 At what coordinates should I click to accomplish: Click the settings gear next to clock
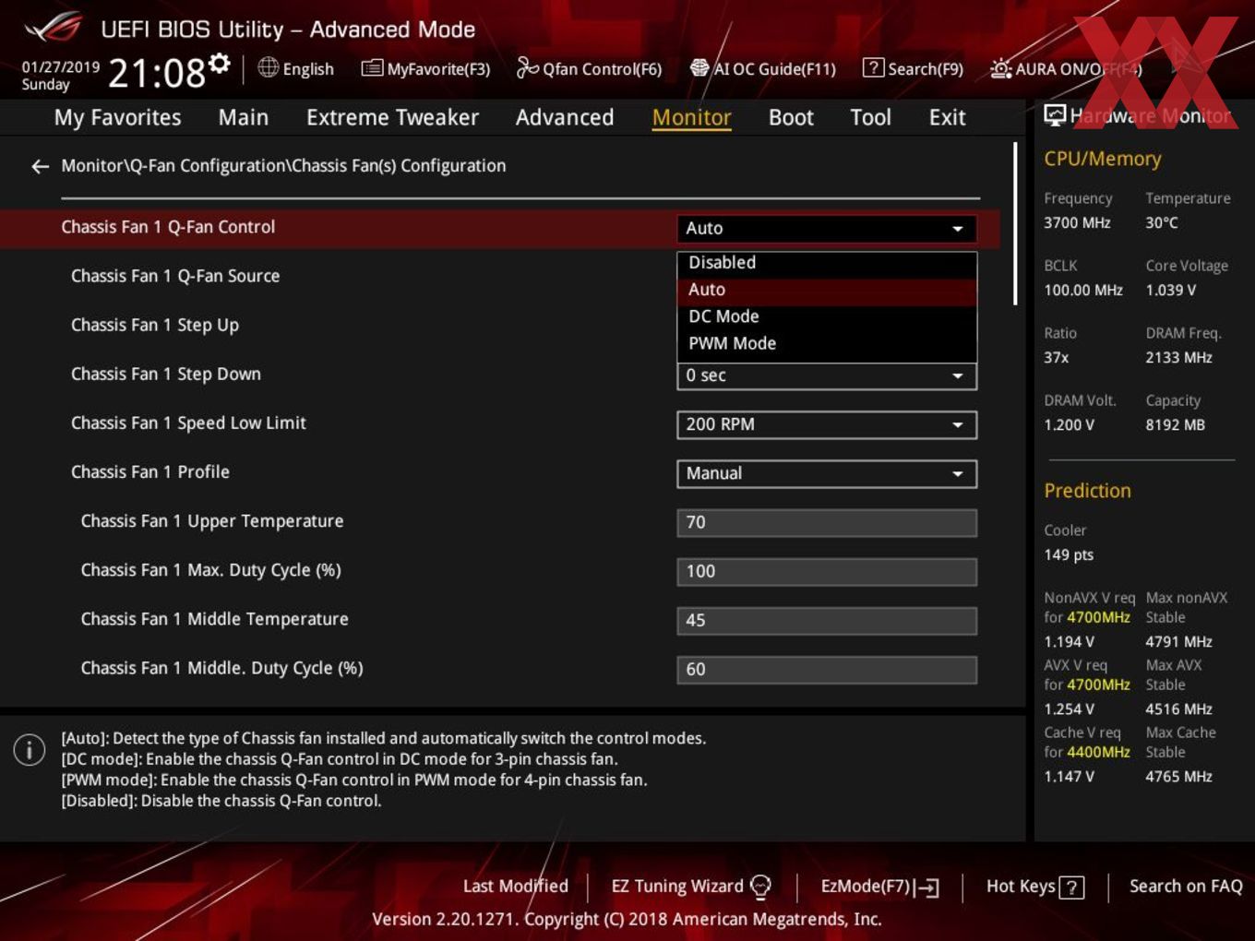click(220, 63)
